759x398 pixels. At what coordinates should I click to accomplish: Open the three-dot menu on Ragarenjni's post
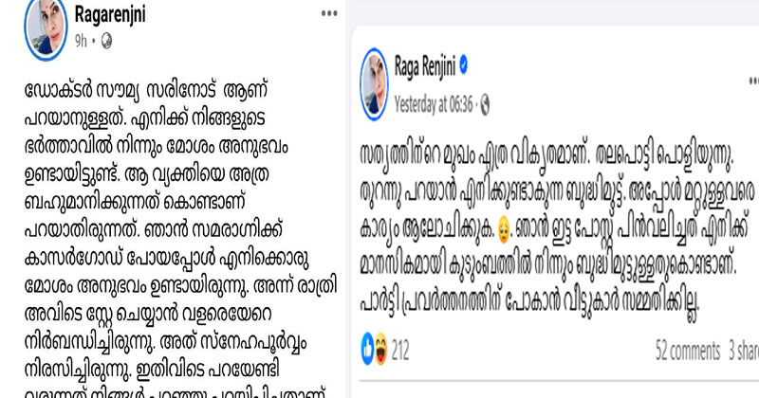pos(329,13)
